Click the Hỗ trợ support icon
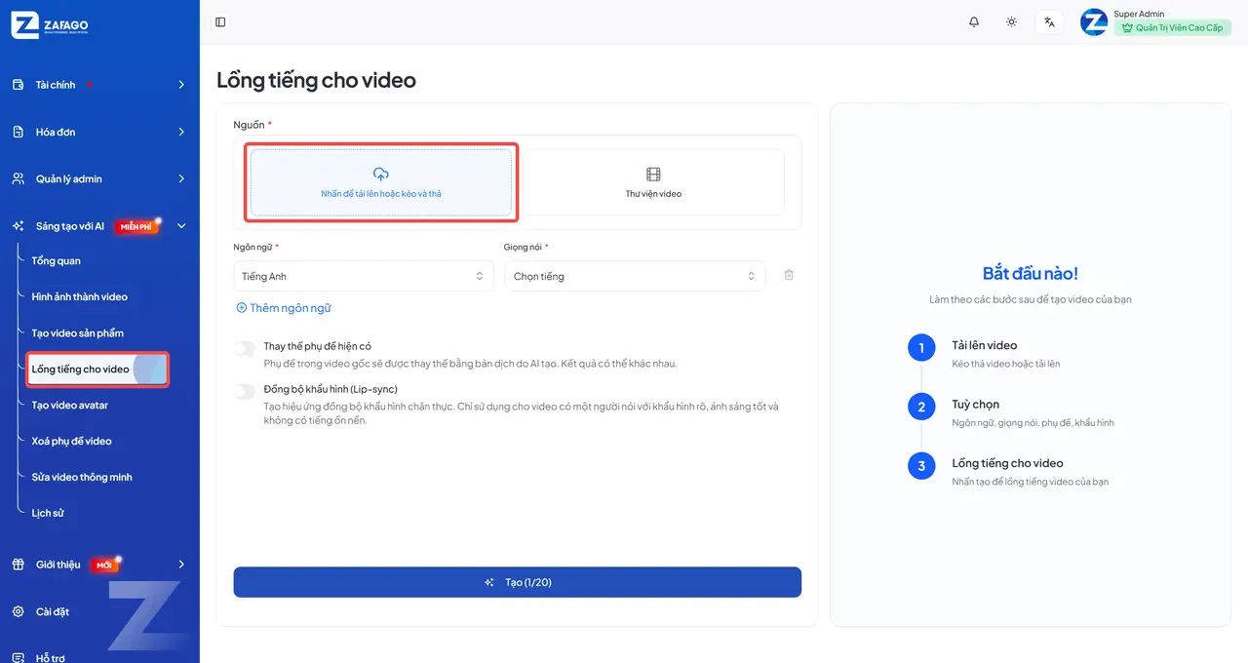 coord(18,658)
